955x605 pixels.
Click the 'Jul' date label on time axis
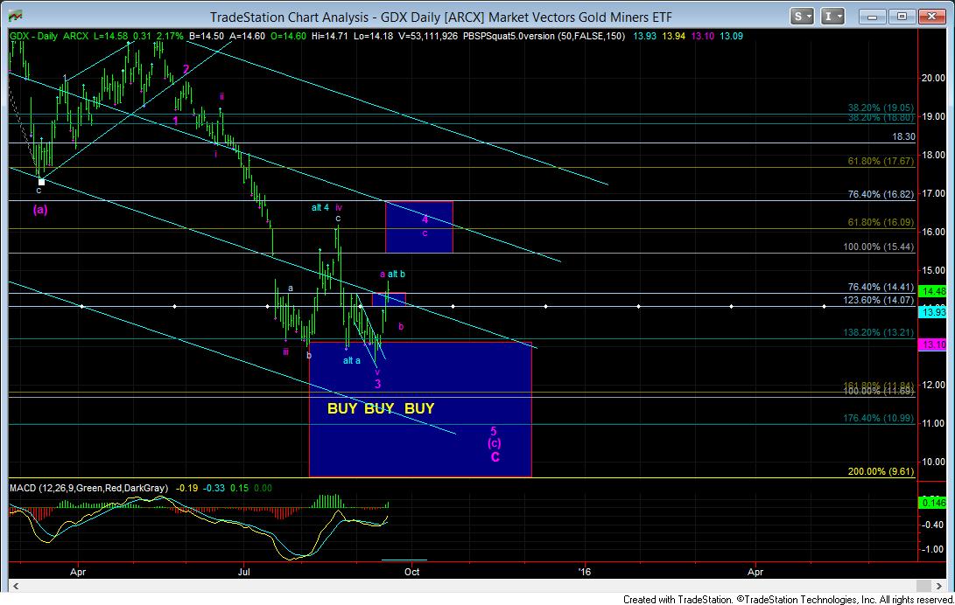[244, 572]
